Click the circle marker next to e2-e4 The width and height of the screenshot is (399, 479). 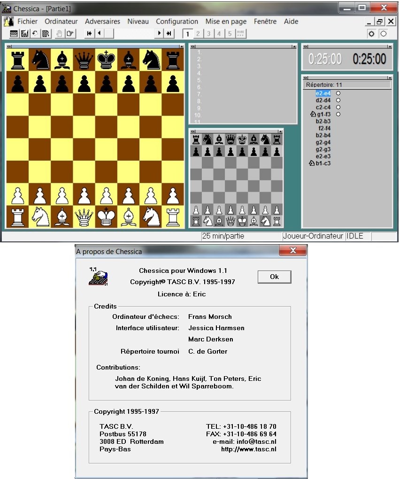pos(338,93)
